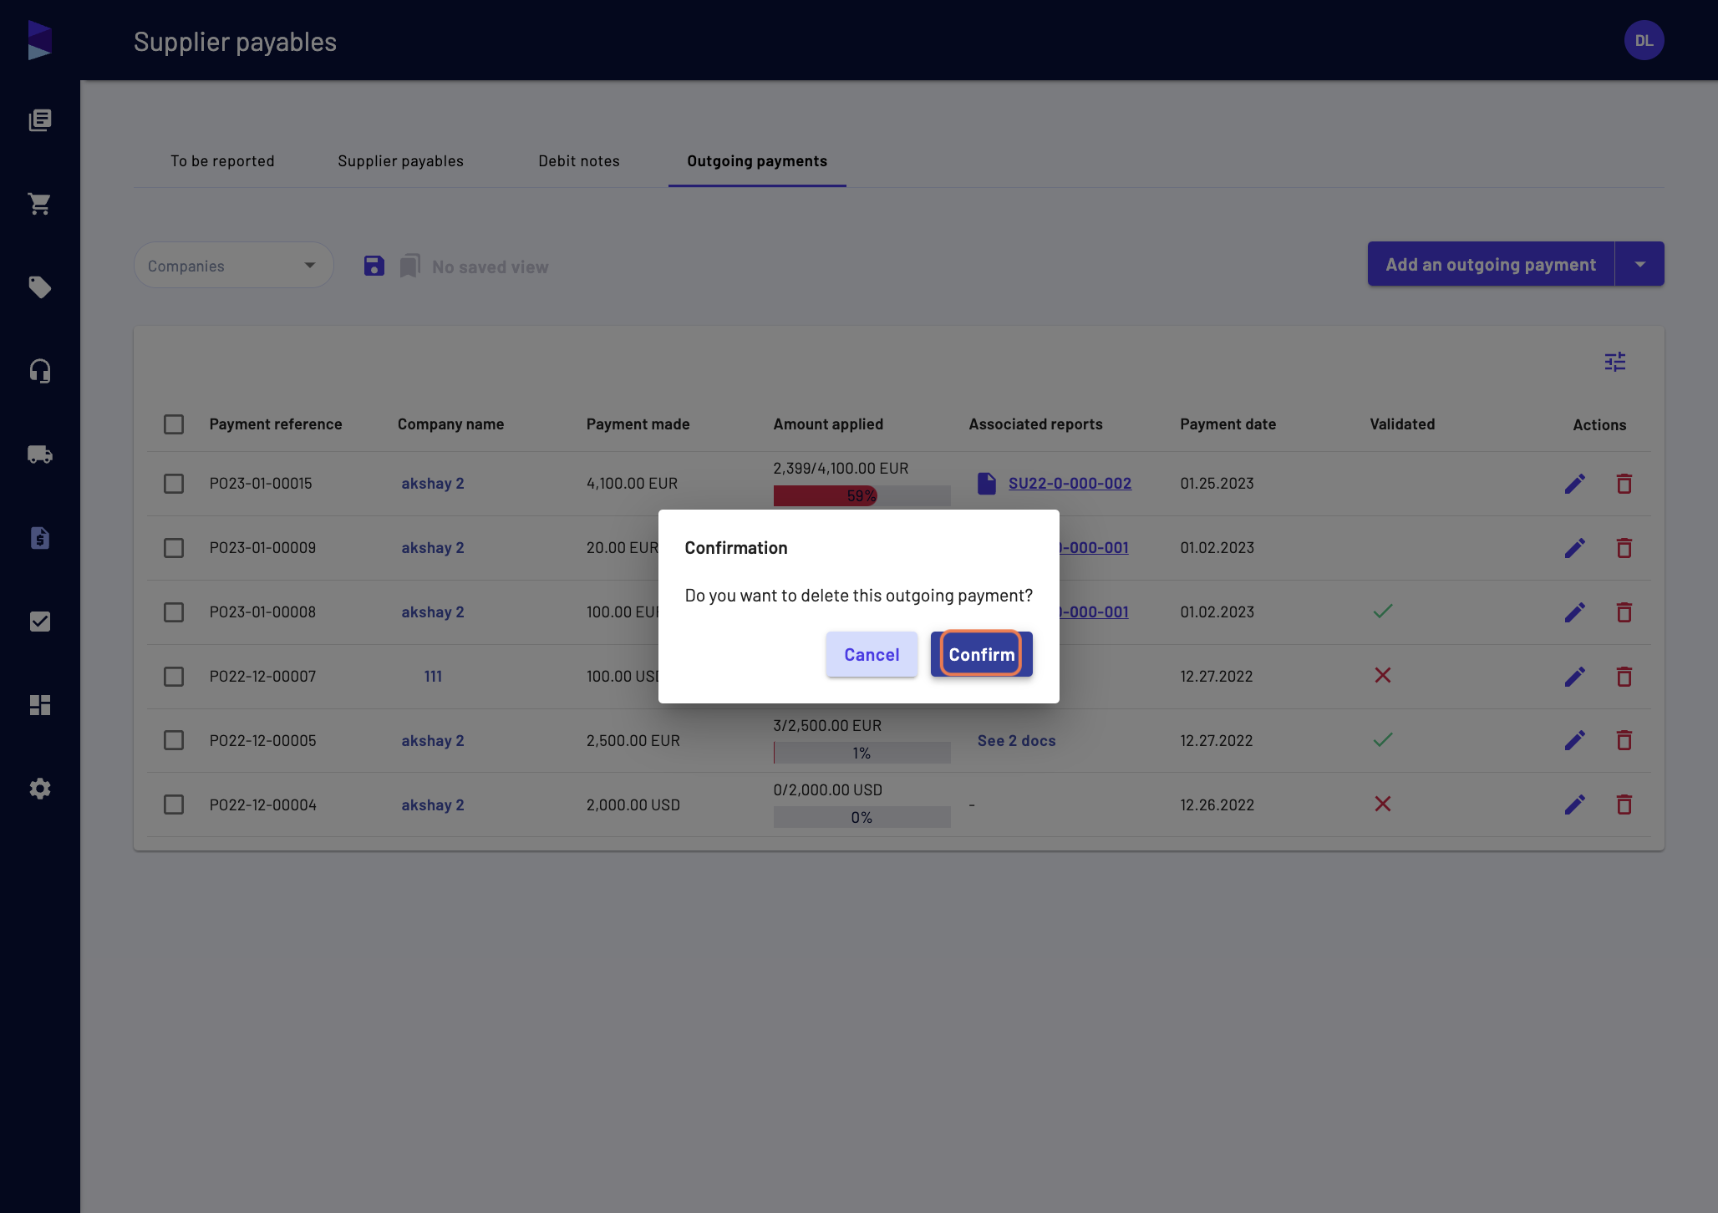Select the Outgoing payments tab

click(x=757, y=161)
